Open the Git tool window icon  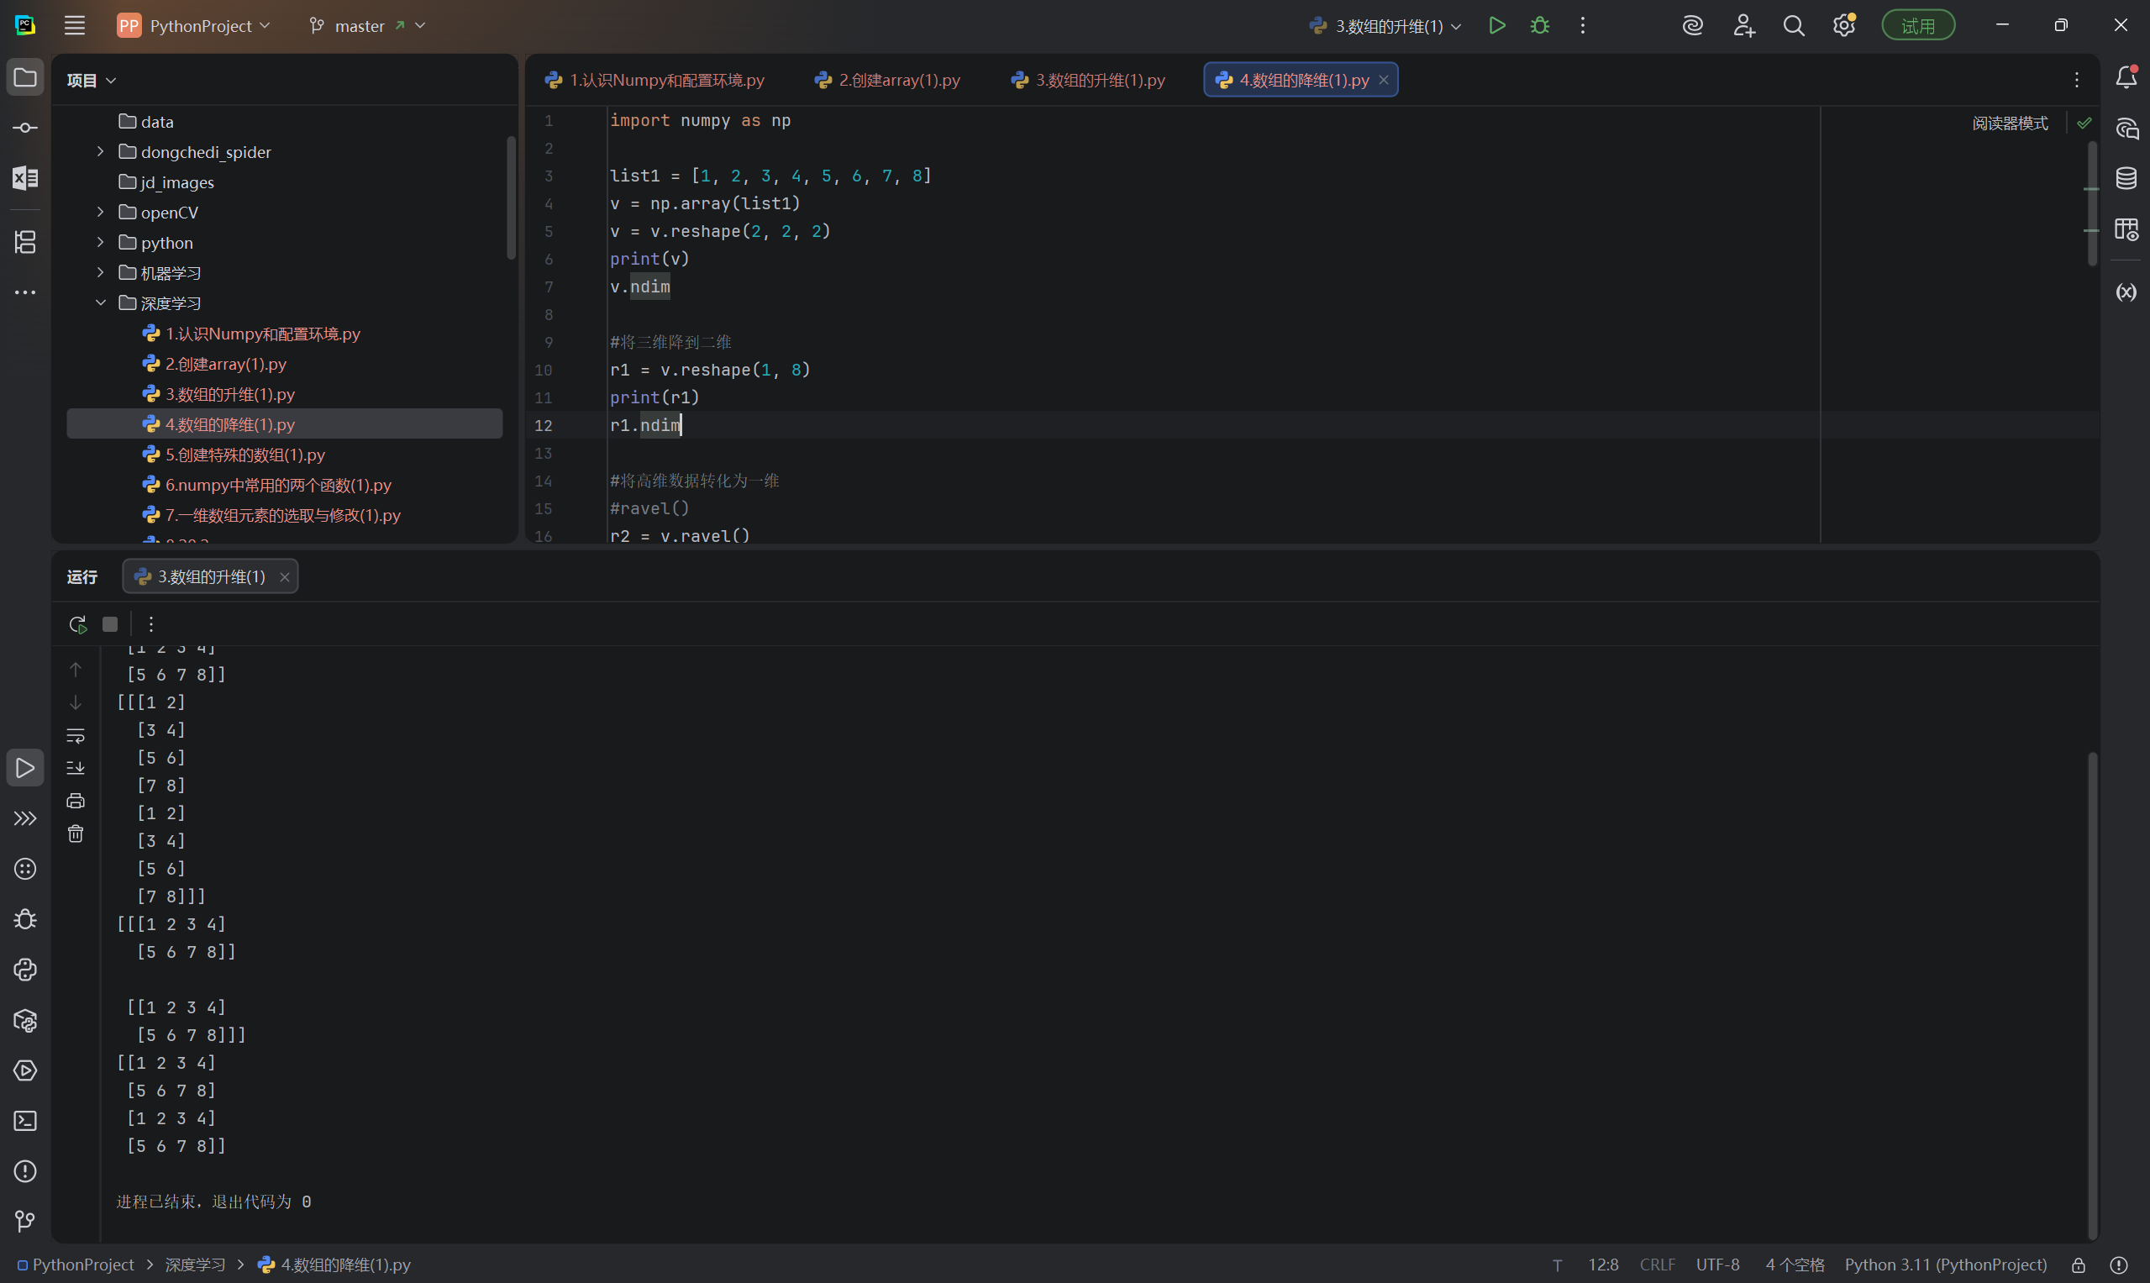25,1222
